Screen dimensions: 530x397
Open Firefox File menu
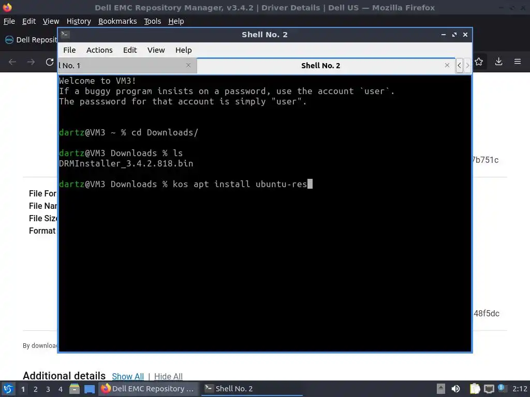(9, 21)
